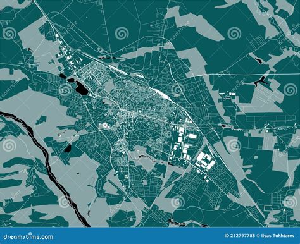Image resolution: width=300 pixels, height=244 pixels.
Task: Click the dreamstime.com logo in footer
Action: coord(28,236)
